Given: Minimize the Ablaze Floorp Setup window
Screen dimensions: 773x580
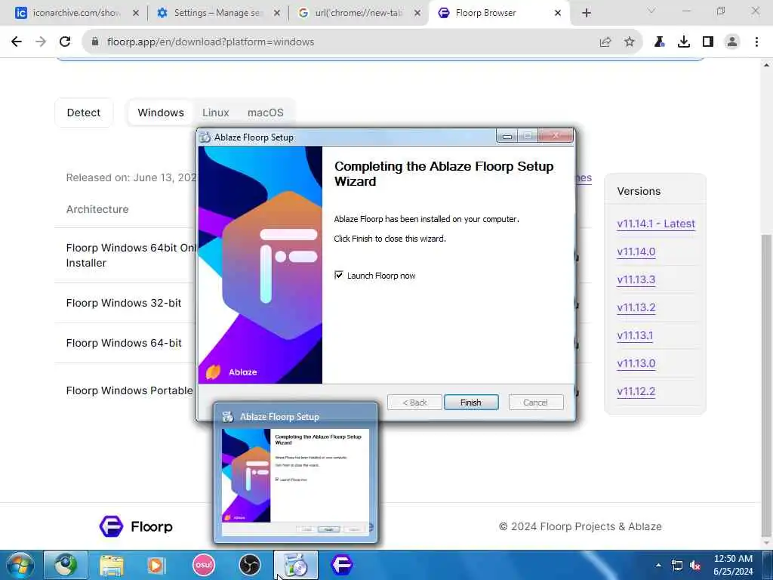Looking at the screenshot, I should click(507, 136).
